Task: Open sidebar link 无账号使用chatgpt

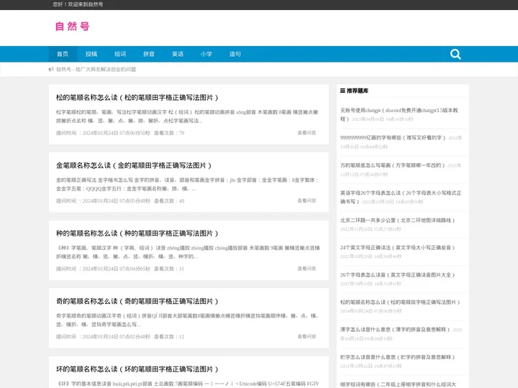Action: coord(399,114)
